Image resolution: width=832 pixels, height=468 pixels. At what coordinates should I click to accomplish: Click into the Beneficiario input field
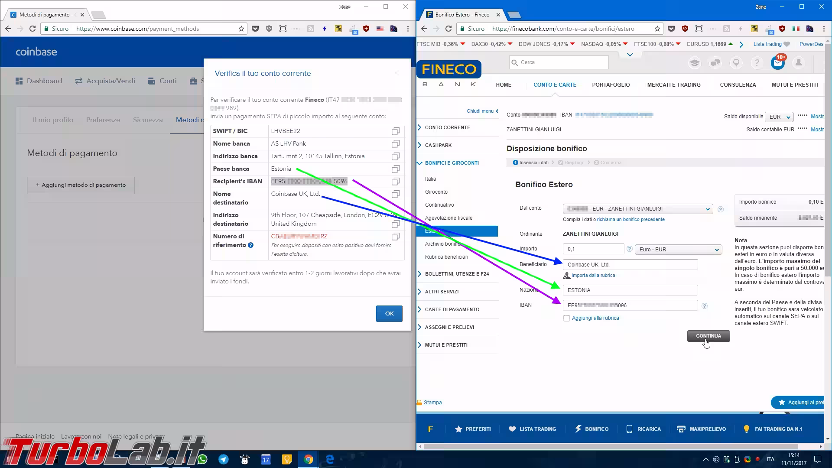(630, 265)
